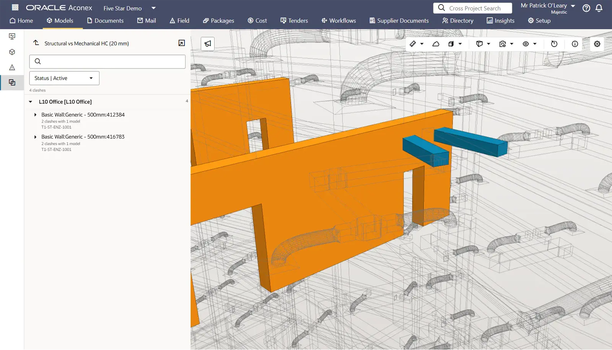The image size is (612, 350).
Task: Select the 3D Models icon in the sidebar
Action: click(12, 52)
